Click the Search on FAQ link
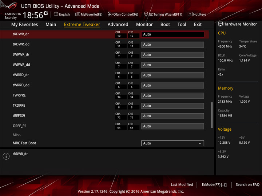Image resolution: width=262 pixels, height=196 pixels. (x=247, y=185)
